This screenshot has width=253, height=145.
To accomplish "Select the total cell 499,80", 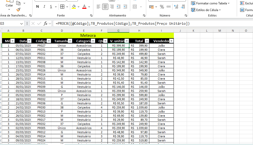I will [139, 54].
